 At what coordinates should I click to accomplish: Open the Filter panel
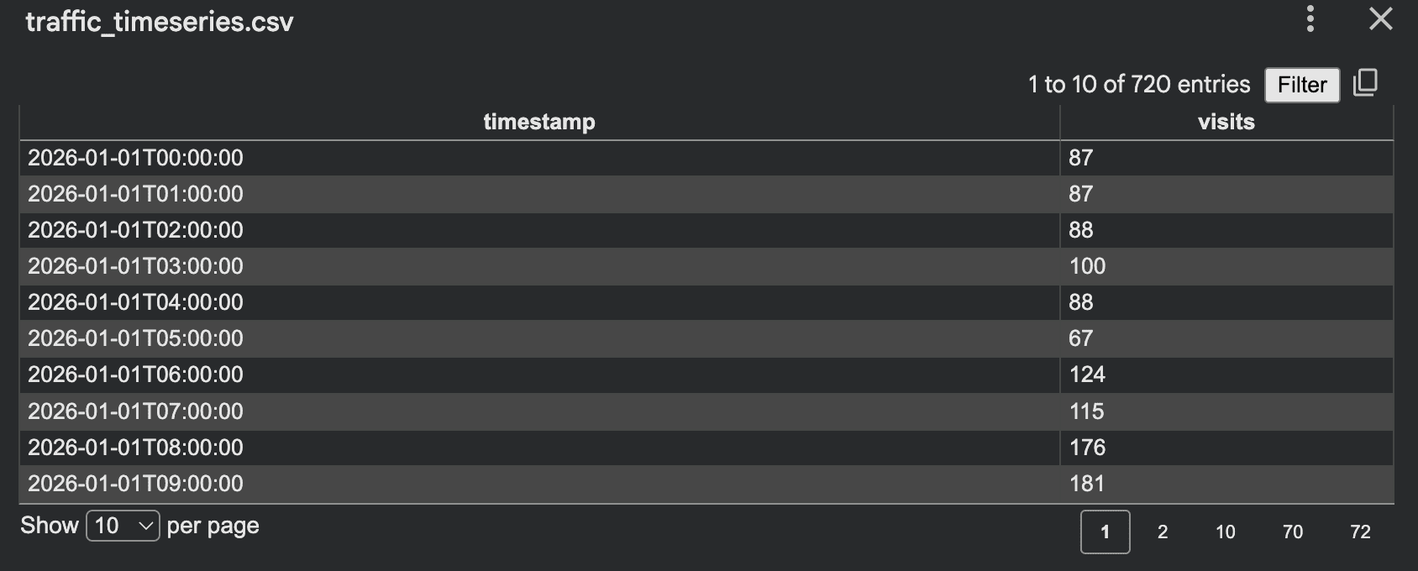(x=1301, y=85)
